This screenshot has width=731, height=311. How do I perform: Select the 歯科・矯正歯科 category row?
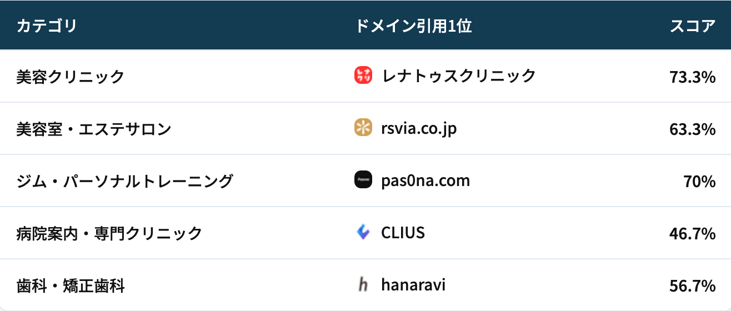(x=71, y=286)
